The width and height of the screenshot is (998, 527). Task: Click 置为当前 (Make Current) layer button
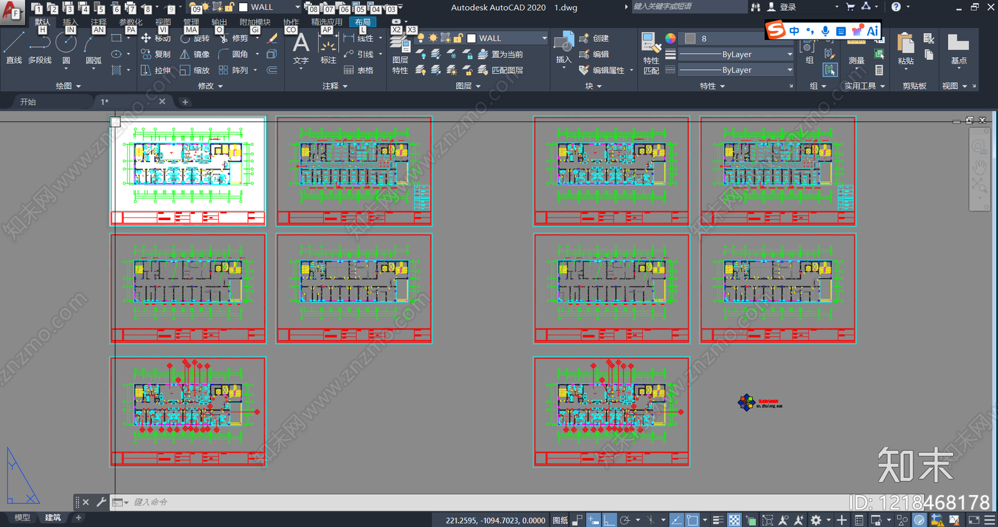(x=501, y=54)
